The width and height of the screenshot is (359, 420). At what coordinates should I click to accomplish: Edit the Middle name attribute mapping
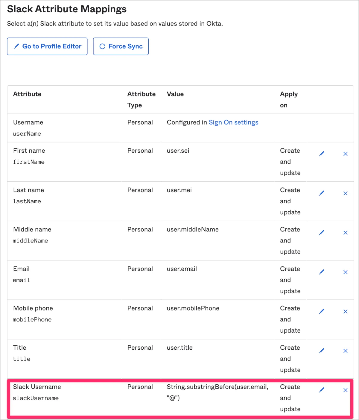coord(322,233)
